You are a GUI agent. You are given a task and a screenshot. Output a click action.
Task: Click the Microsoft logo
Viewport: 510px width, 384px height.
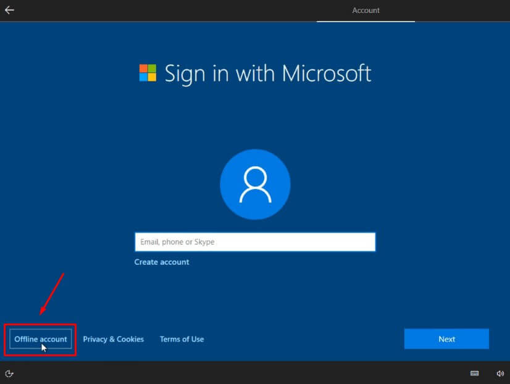click(x=148, y=72)
